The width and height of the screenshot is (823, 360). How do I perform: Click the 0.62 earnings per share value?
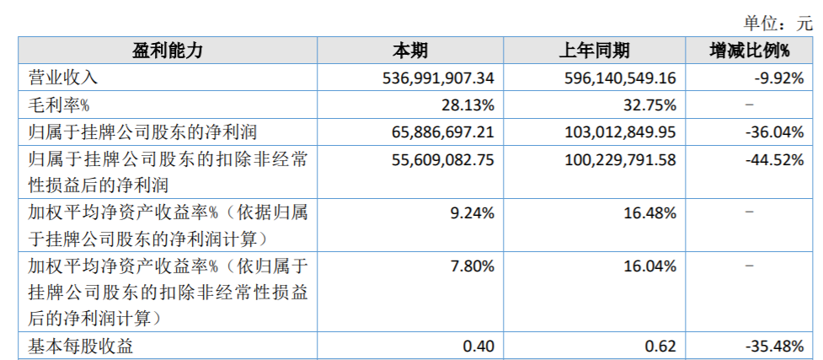point(661,347)
